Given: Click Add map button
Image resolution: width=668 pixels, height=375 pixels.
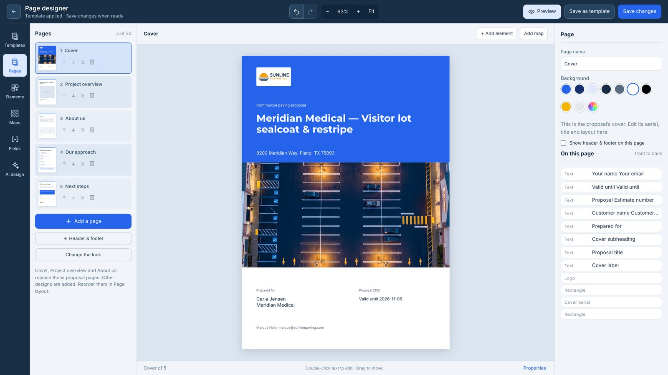Looking at the screenshot, I should (x=534, y=34).
